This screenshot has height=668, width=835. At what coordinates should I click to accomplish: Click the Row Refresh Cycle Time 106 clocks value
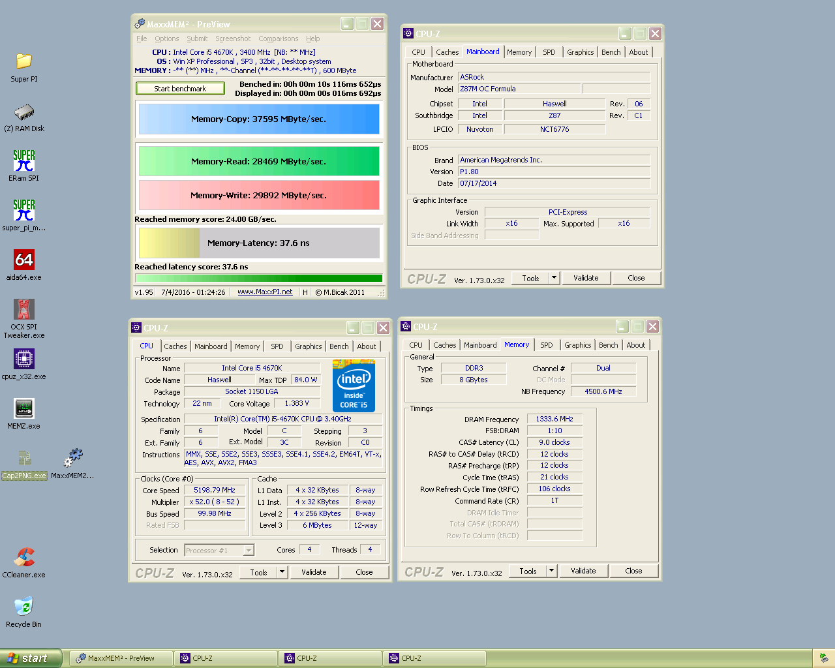click(x=554, y=489)
